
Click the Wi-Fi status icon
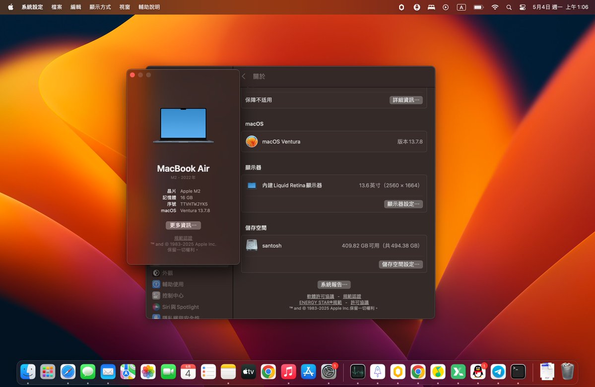click(x=495, y=7)
